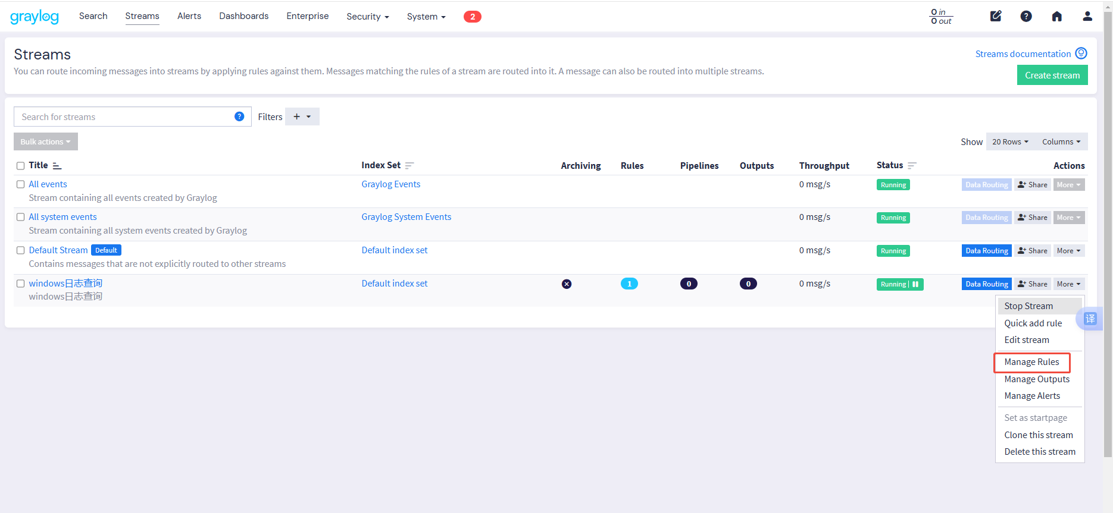
Task: Click the pipelines count badge showing 0
Action: tap(689, 284)
